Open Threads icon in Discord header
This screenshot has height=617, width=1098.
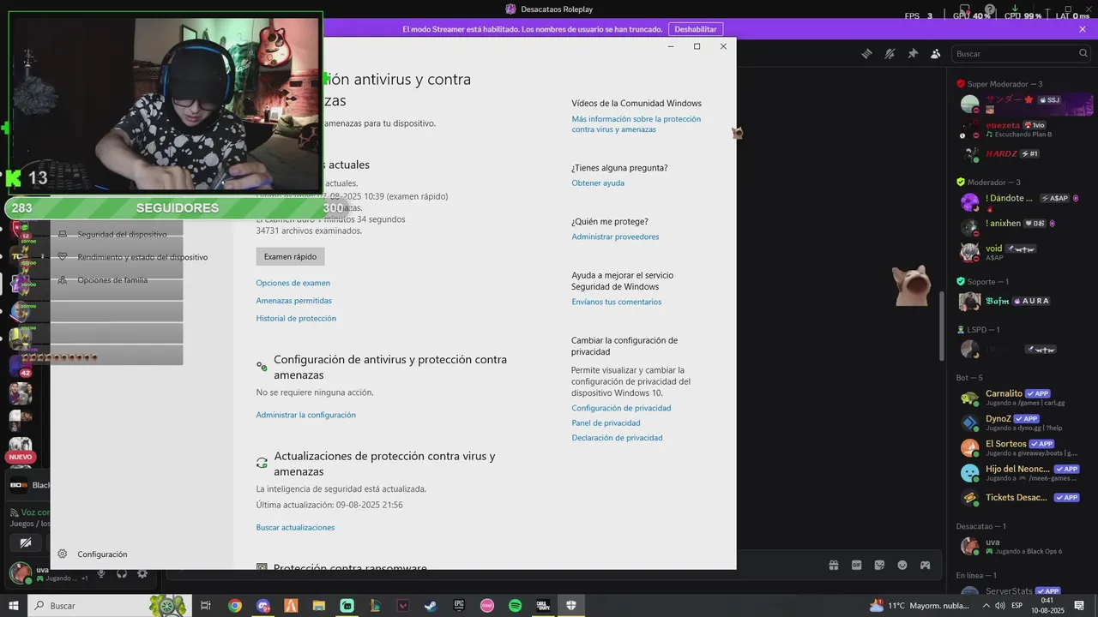[866, 53]
